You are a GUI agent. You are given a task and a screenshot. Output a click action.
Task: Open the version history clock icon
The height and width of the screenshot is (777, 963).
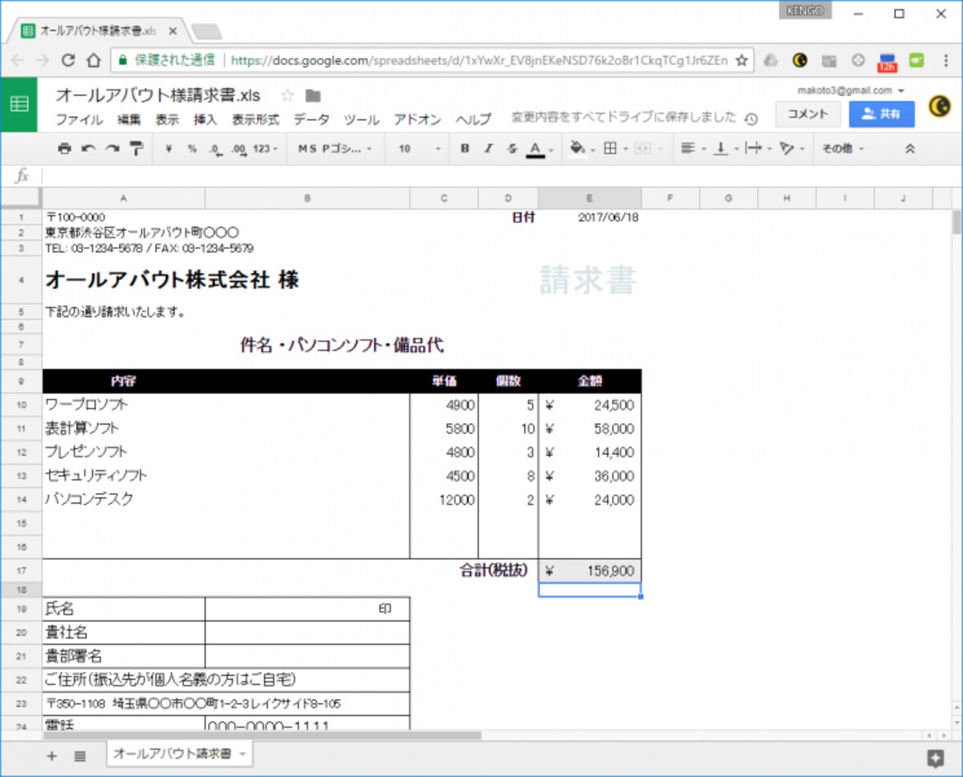tap(750, 120)
